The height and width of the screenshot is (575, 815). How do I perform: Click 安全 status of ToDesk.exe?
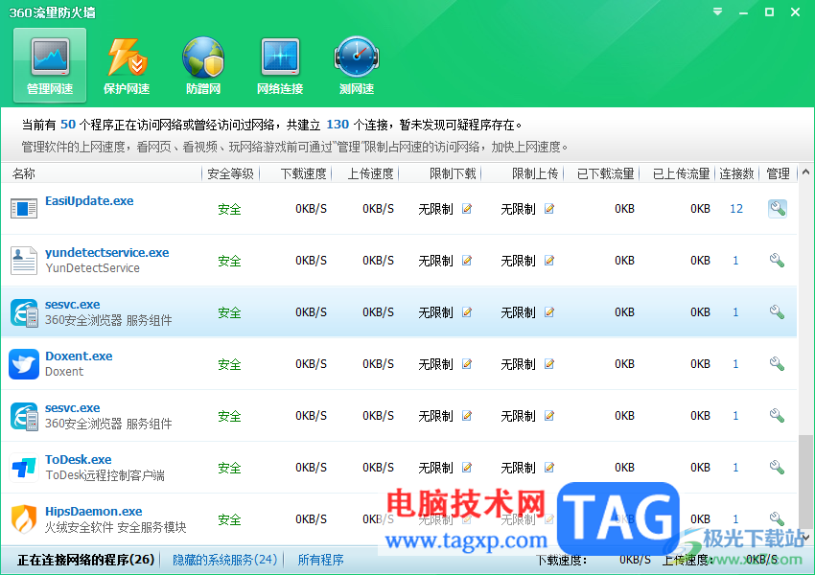(229, 468)
